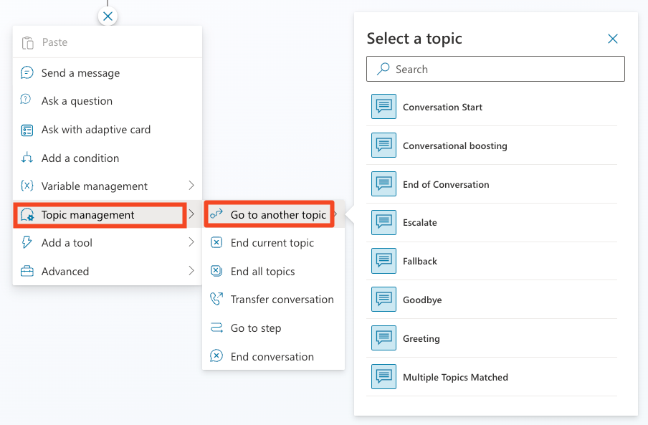This screenshot has width=648, height=425.
Task: Open the Advanced submenu chevron
Action: (x=191, y=271)
